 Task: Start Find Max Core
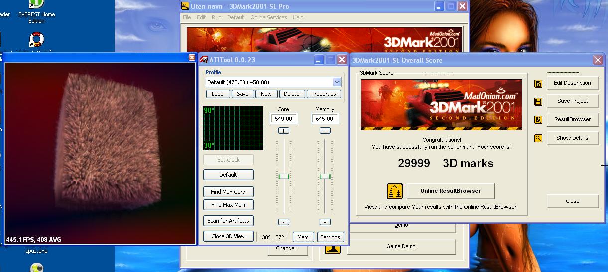point(228,192)
